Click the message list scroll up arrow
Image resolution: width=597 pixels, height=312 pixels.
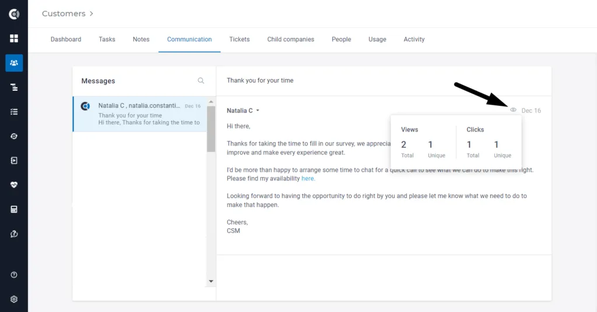tap(211, 102)
